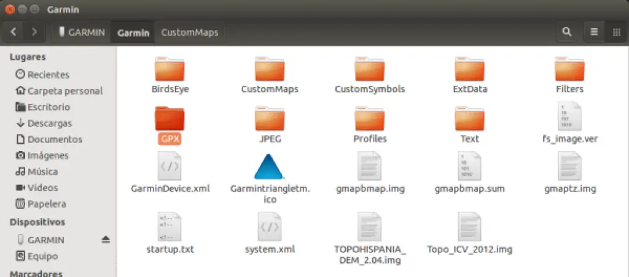Select the GarminDevice.xml file icon

pos(170,166)
